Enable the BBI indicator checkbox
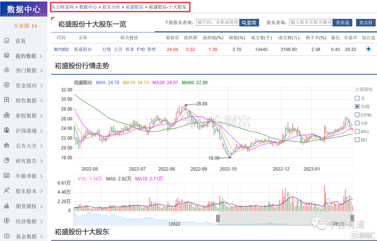The image size is (377, 241). (357, 139)
